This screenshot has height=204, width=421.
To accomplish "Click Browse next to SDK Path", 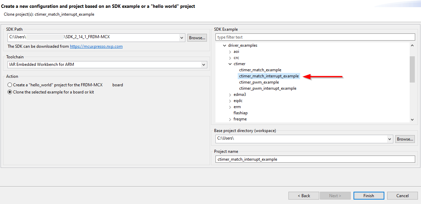I will pos(197,38).
